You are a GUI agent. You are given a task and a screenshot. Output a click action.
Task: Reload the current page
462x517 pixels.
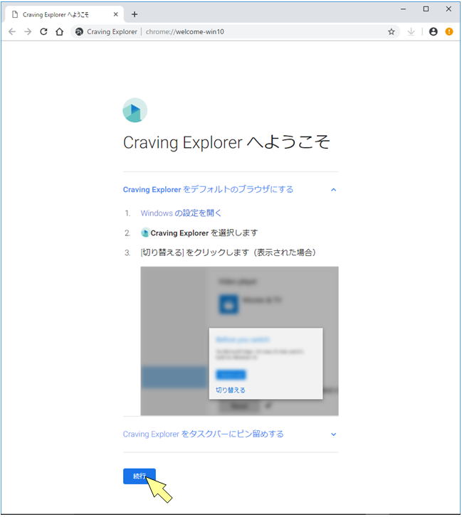click(x=43, y=32)
